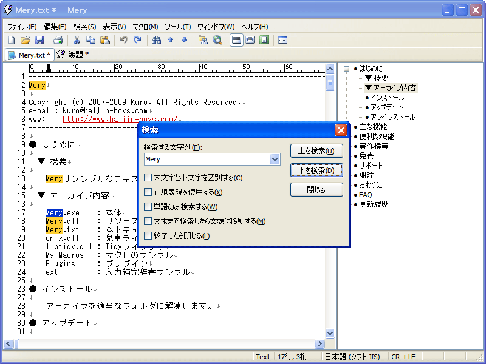Click the Cut scissors icon
This screenshot has height=364, width=486.
(77, 40)
